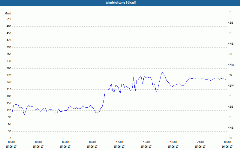
Task: Click the SW compass label
Action: tap(232, 86)
